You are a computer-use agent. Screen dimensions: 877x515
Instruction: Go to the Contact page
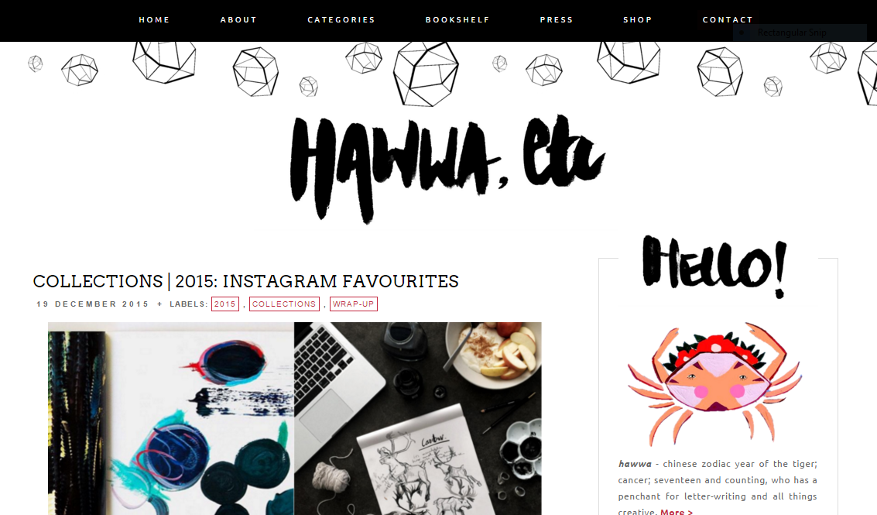[x=728, y=19]
